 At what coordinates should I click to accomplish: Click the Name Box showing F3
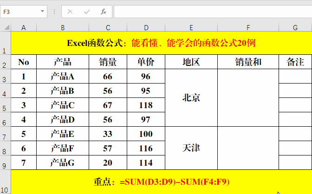[24, 12]
